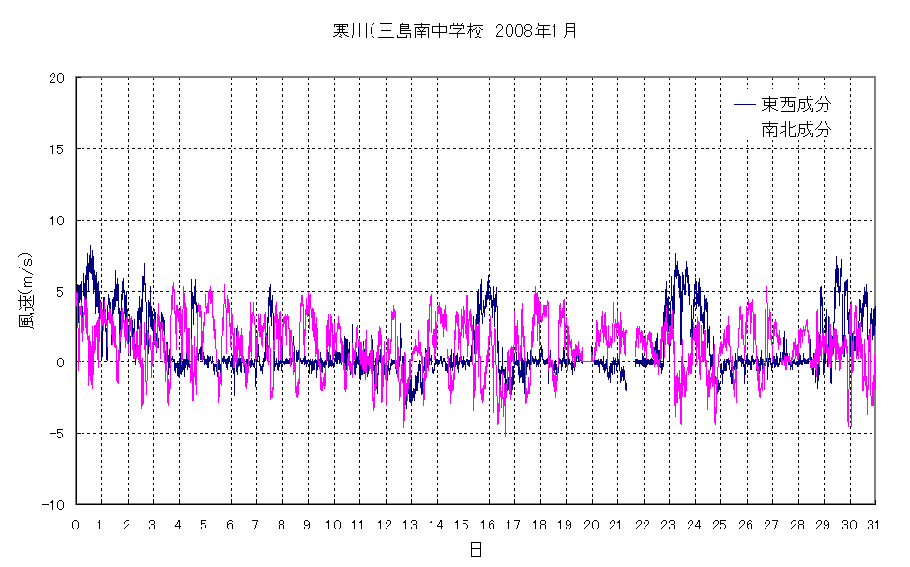Choose the x-axis day label 22
This screenshot has width=910, height=567.
(x=643, y=525)
